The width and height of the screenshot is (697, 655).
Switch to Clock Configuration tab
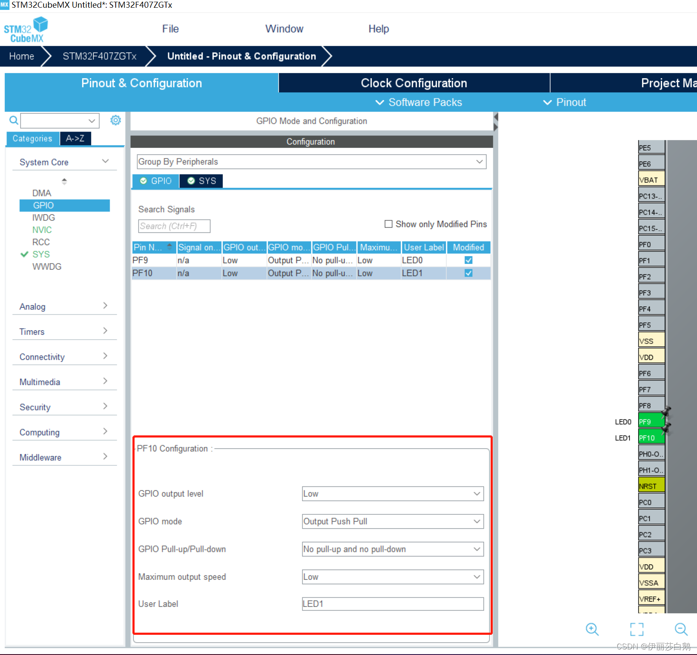click(x=414, y=83)
